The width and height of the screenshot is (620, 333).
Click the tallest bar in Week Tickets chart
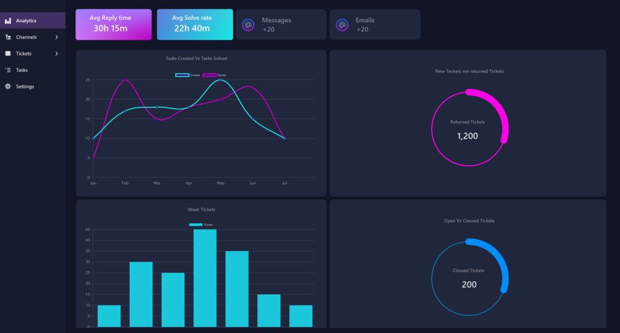pos(205,278)
